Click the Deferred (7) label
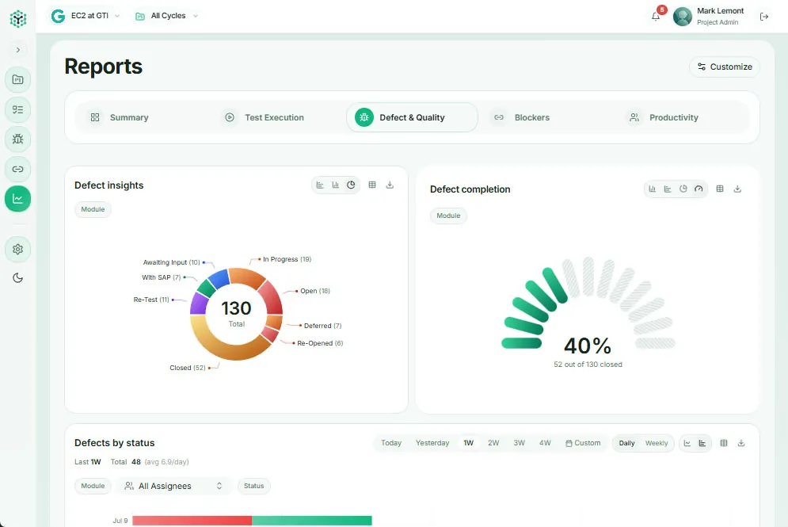Image resolution: width=788 pixels, height=527 pixels. pos(322,326)
